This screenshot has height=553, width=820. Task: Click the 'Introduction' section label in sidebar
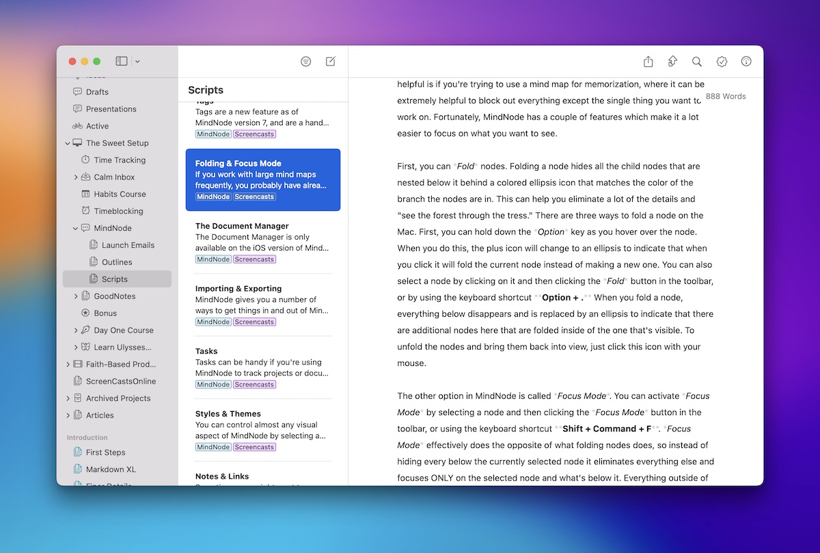click(x=87, y=438)
